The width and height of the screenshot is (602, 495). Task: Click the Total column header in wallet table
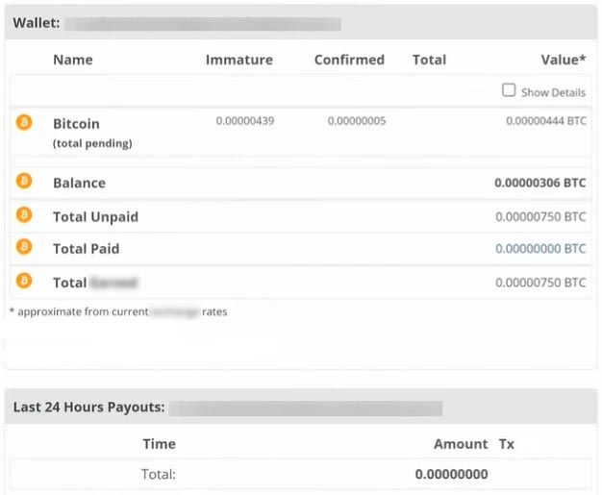tap(429, 60)
